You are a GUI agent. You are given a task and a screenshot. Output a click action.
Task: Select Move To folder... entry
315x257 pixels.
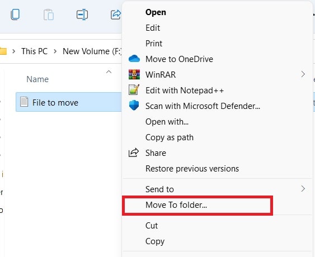coord(217,205)
